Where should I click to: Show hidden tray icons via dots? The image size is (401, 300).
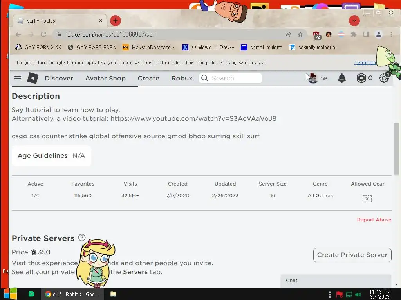coord(330,295)
